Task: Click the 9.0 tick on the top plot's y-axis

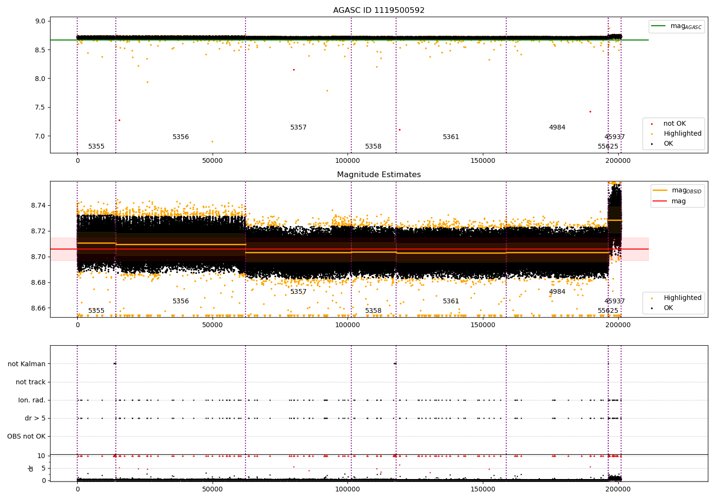Action: [x=40, y=21]
